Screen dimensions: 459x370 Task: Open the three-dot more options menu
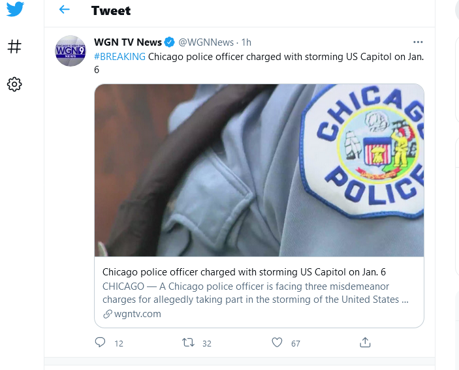(418, 42)
